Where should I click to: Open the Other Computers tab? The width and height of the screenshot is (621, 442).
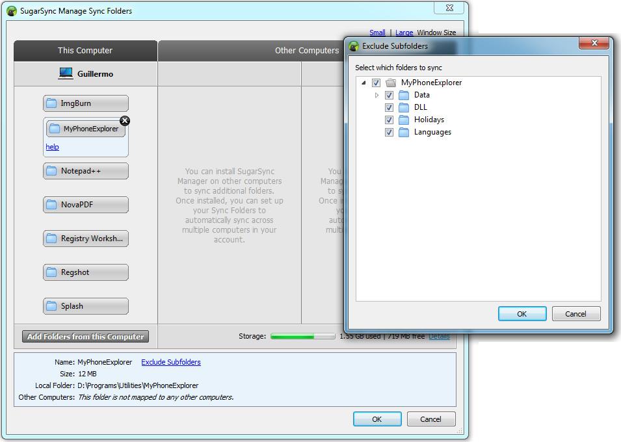(306, 51)
